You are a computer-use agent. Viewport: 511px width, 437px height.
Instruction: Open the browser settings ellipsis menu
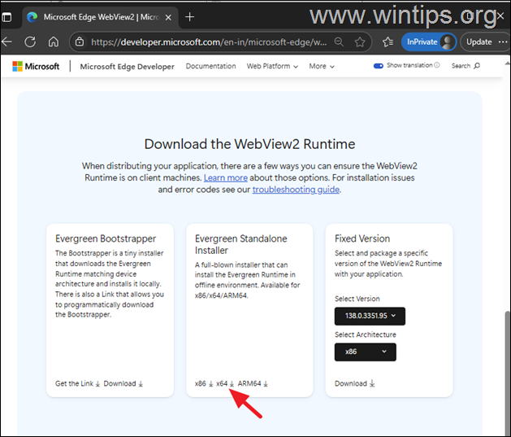(503, 42)
